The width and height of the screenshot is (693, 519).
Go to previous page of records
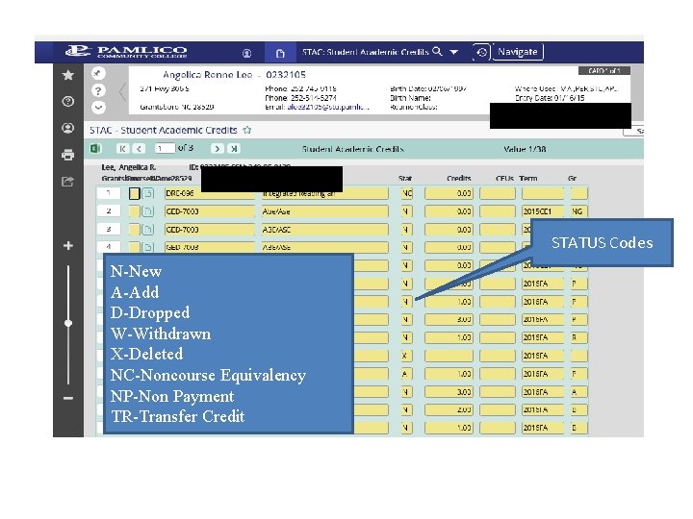(140, 149)
